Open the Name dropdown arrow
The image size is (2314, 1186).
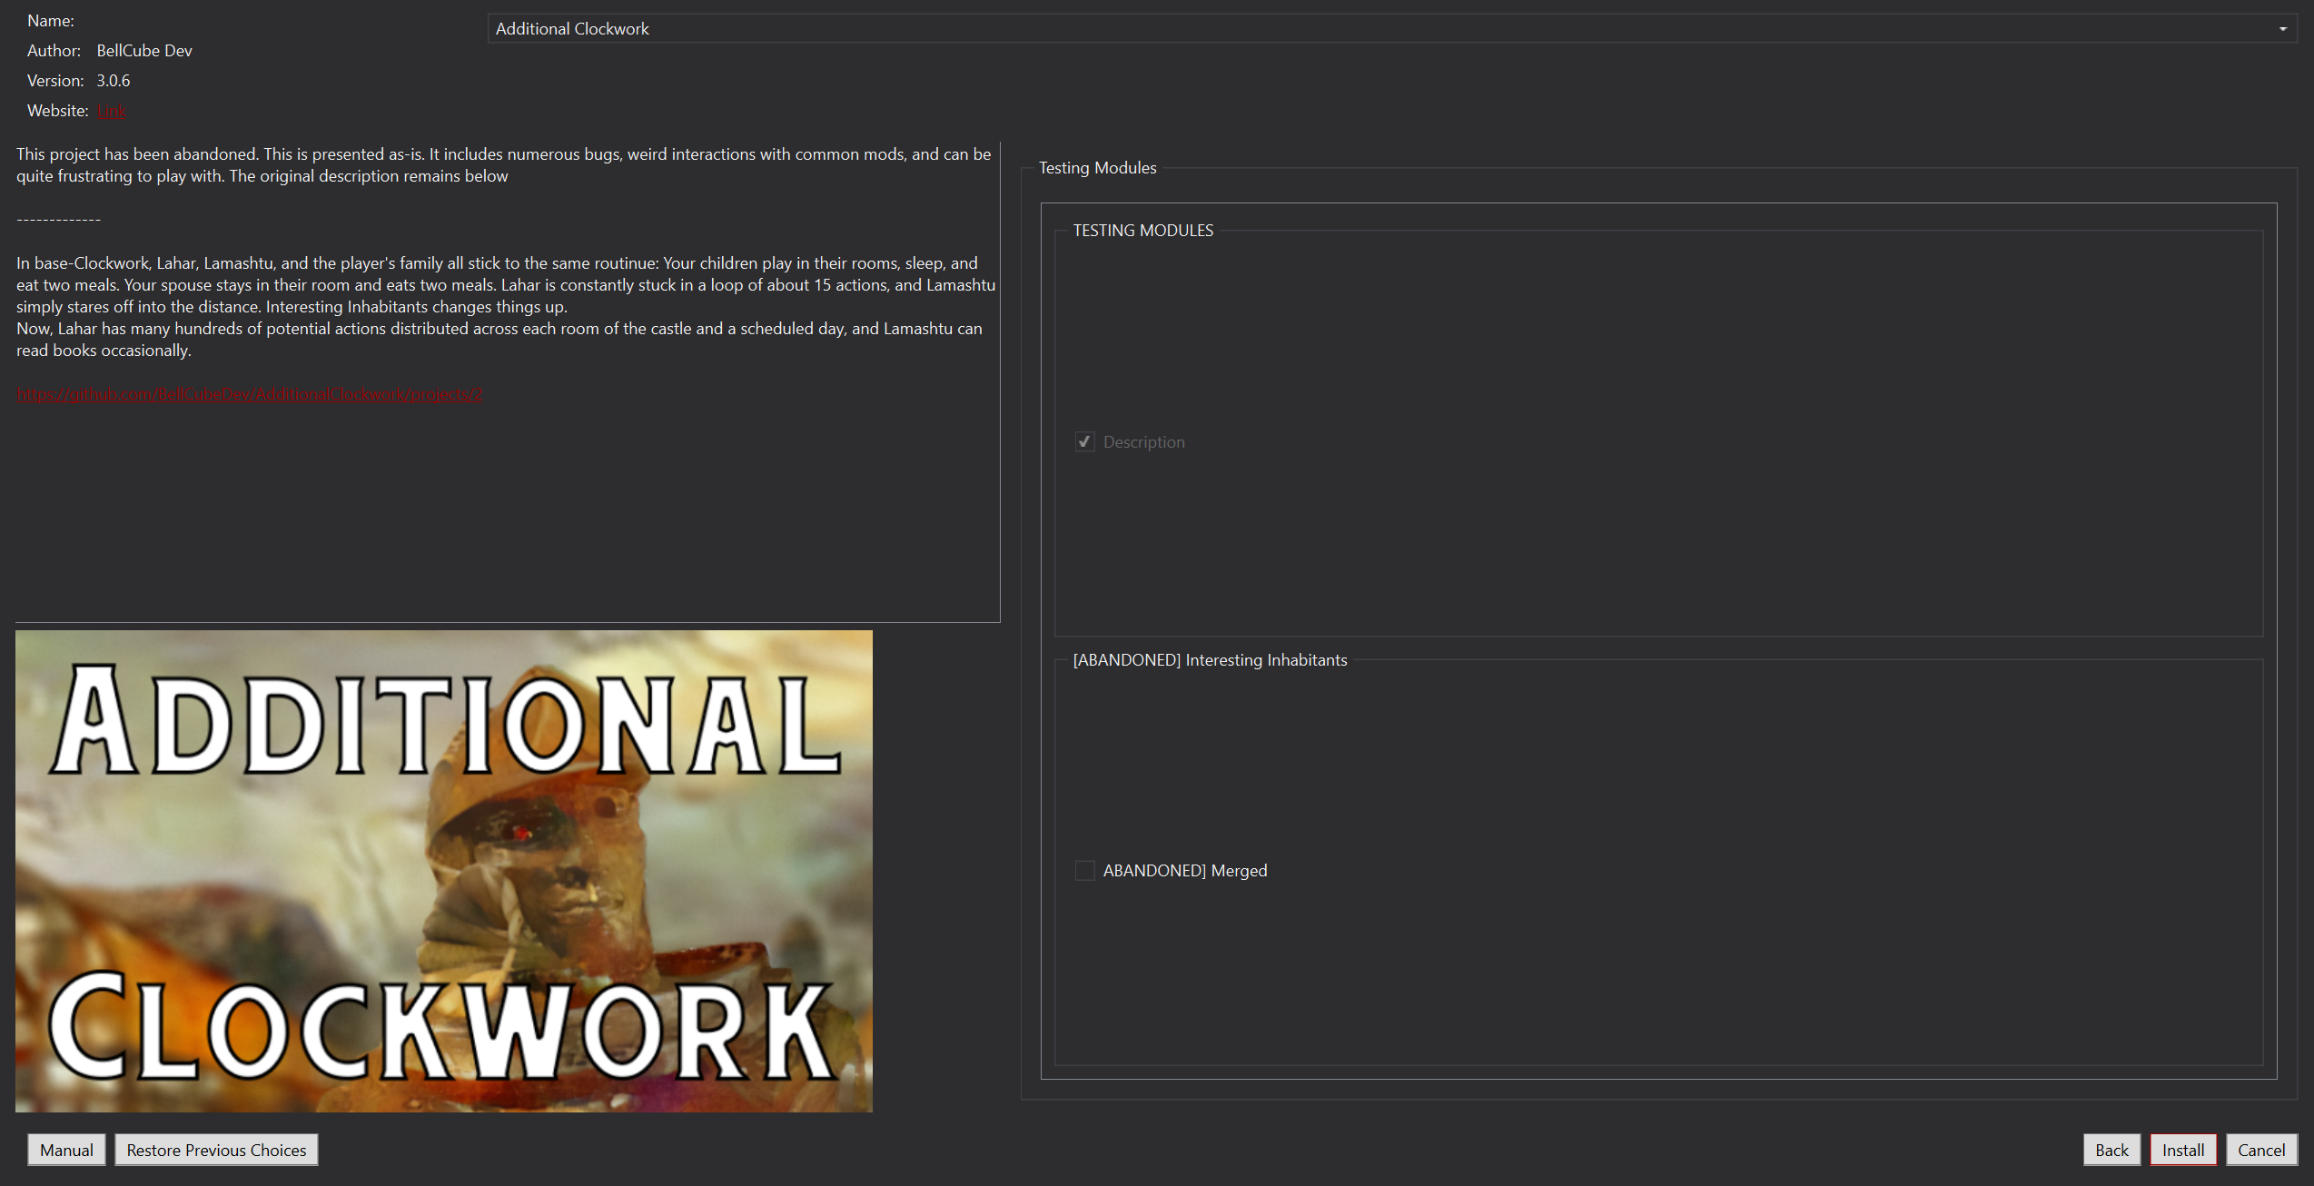pyautogui.click(x=2282, y=29)
